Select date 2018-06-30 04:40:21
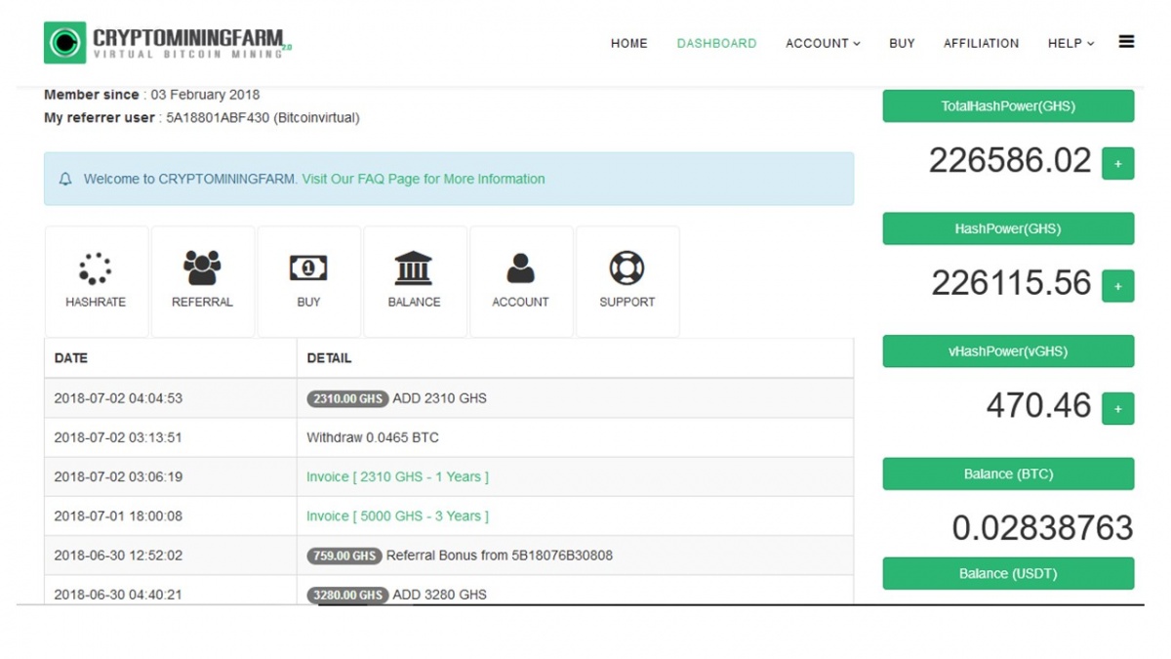This screenshot has width=1171, height=659. 118,595
